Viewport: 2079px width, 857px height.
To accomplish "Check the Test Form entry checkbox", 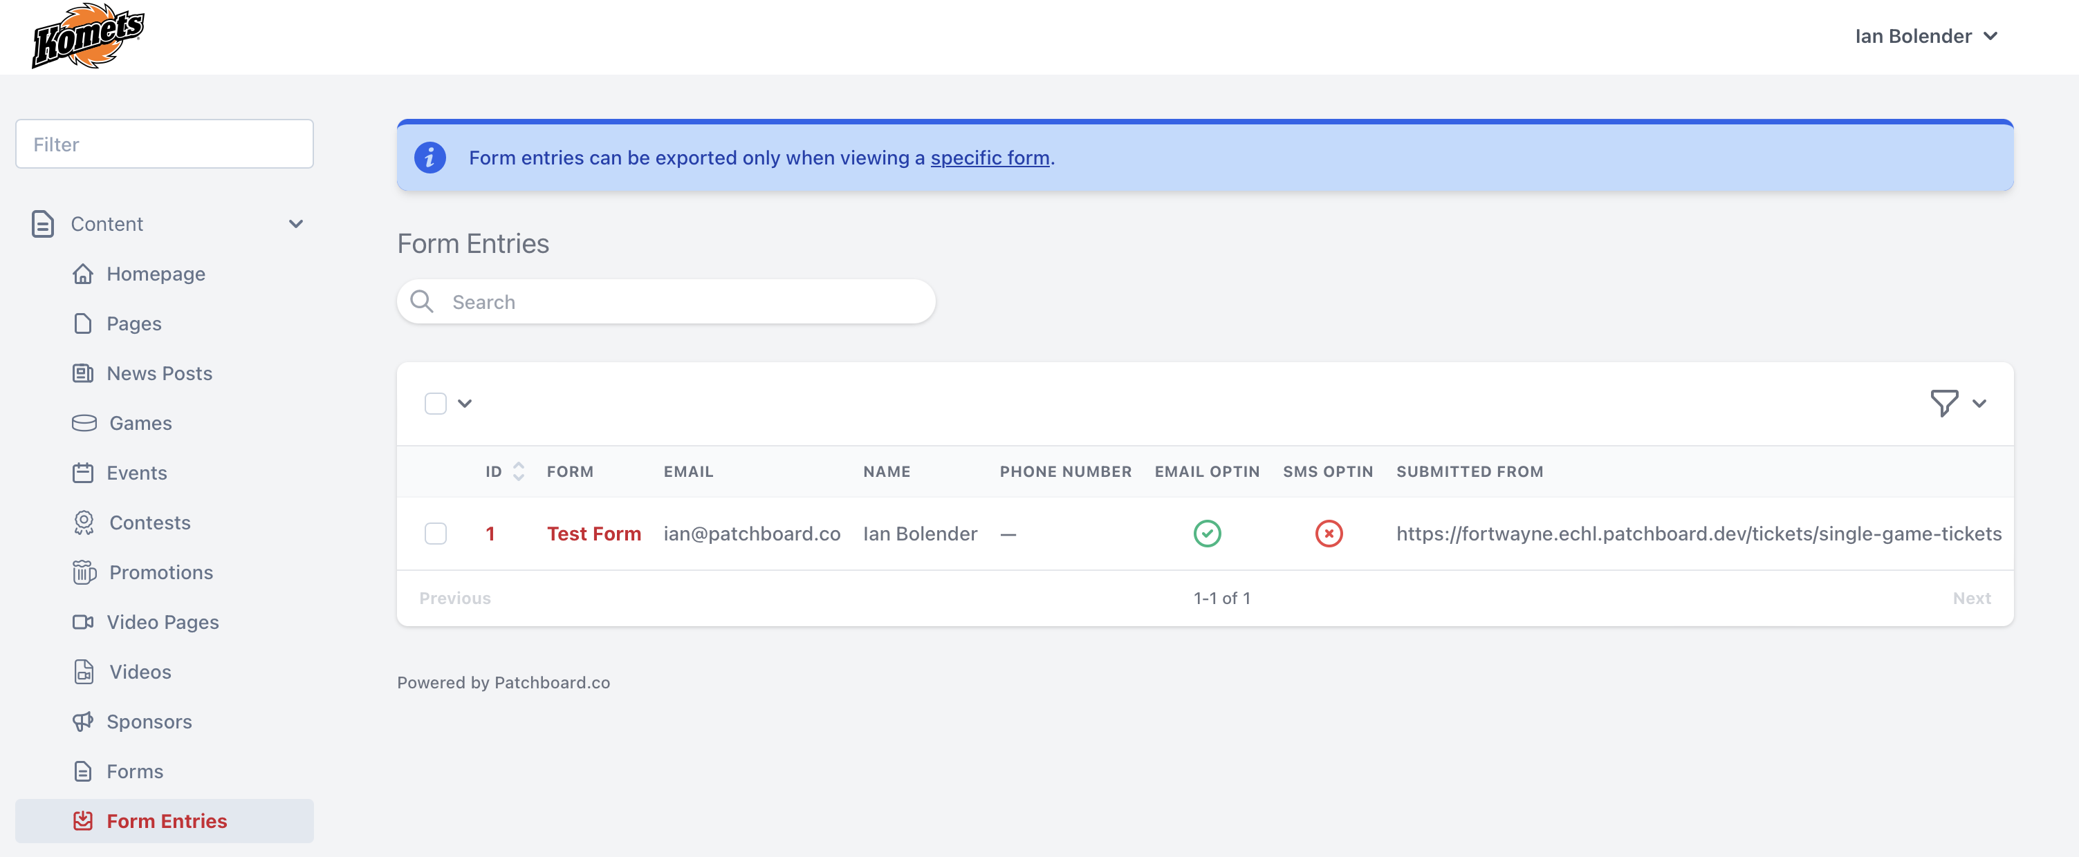I will pos(436,534).
